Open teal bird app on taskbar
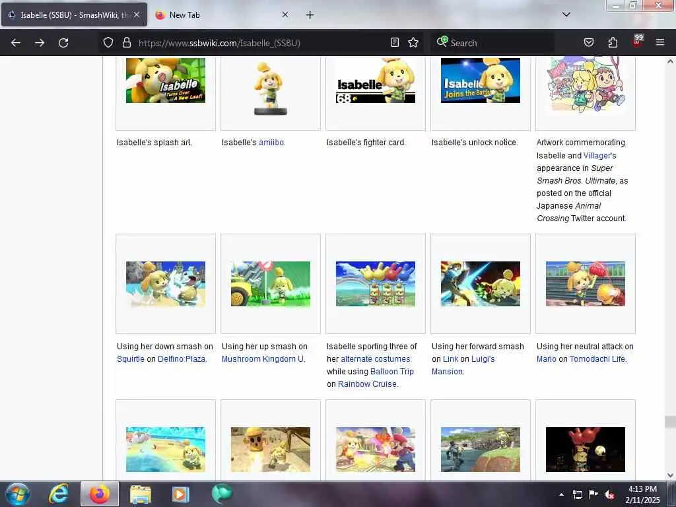676x507 pixels. (222, 494)
